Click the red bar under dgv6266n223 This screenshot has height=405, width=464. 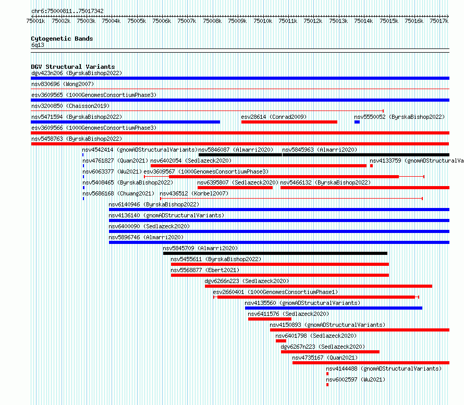click(319, 286)
